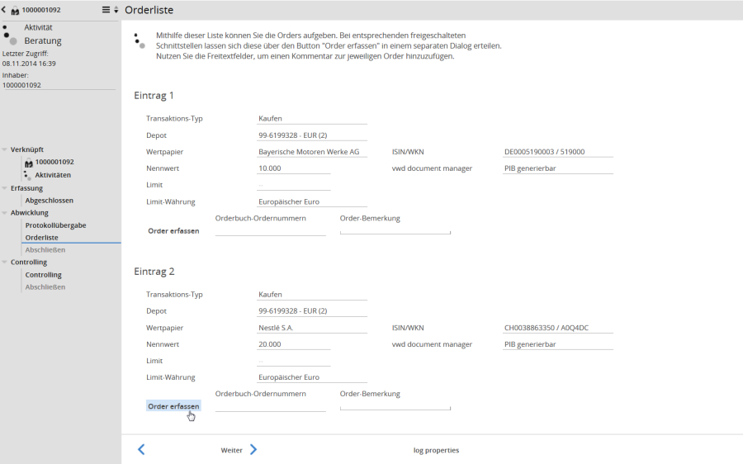Toggle the Controlling section expander
This screenshot has height=464, width=743.
click(x=5, y=263)
